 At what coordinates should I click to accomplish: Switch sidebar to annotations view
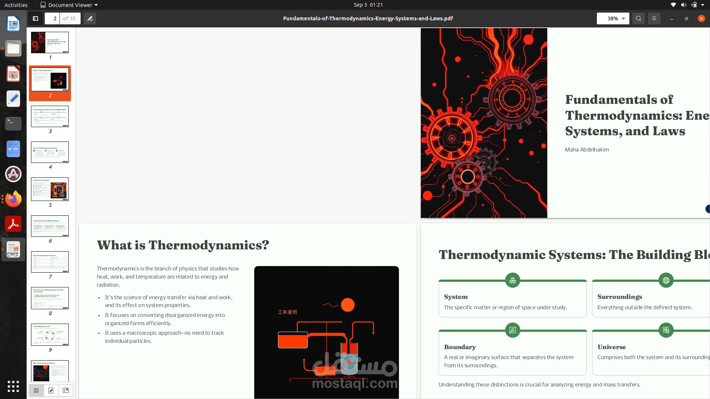point(51,390)
